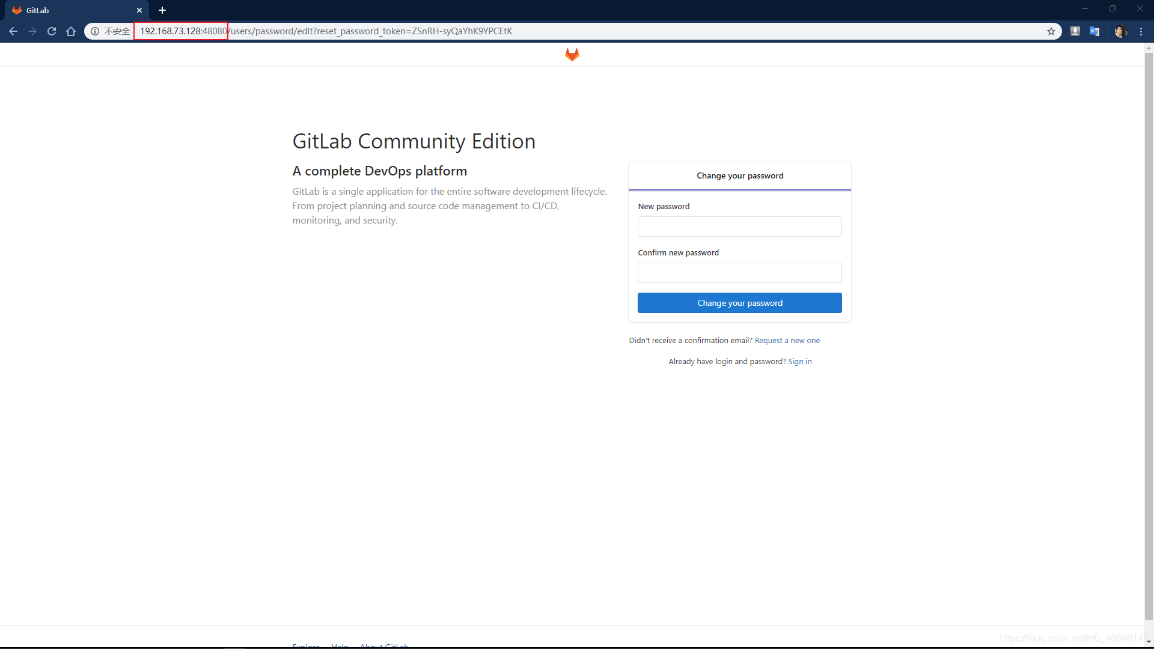This screenshot has height=649, width=1154.
Task: Click the browser forward arrow
Action: 32,31
